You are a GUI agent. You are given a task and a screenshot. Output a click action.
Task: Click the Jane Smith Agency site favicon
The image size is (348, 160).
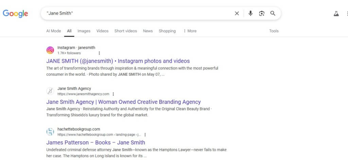point(50,91)
